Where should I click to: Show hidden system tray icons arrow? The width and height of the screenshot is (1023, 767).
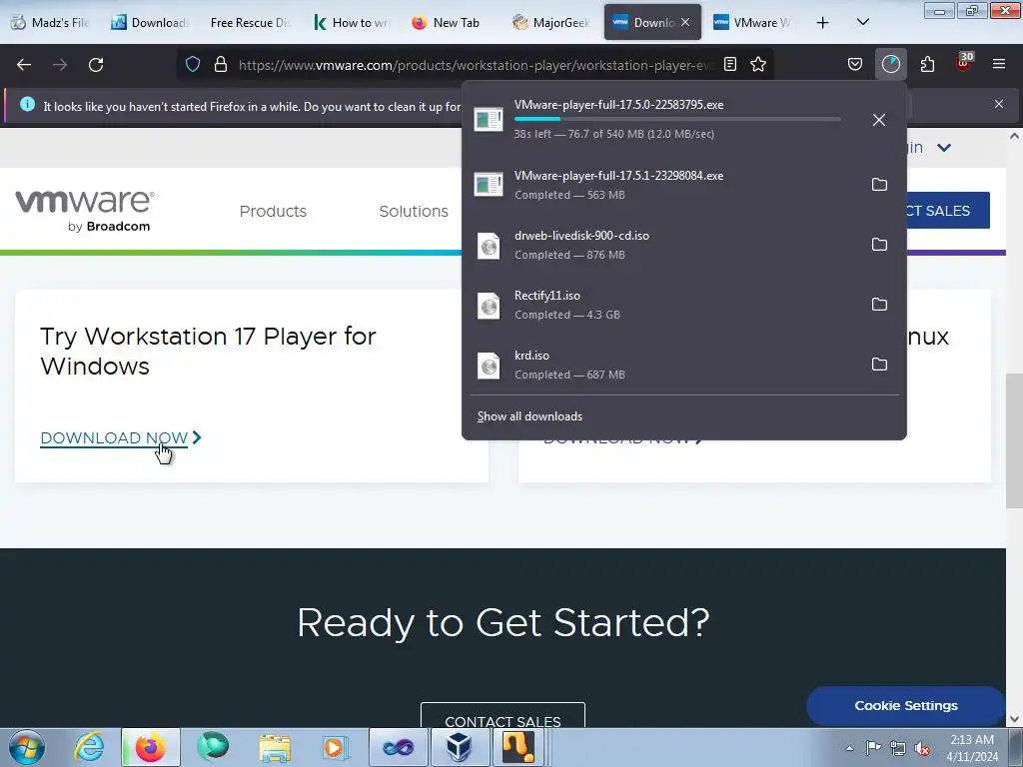coord(849,748)
